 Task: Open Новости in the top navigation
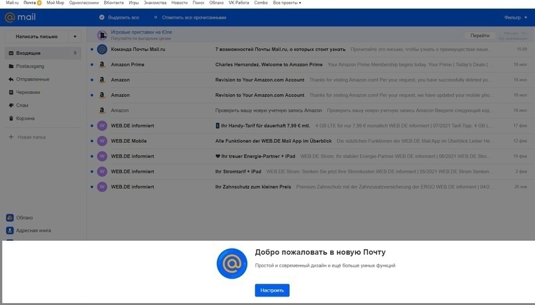click(x=179, y=3)
